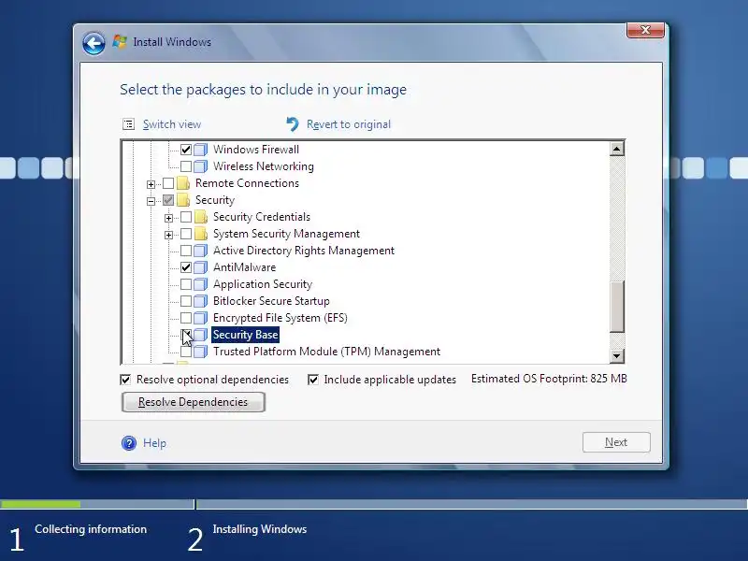Click the Wireless Networking package icon

tap(201, 166)
